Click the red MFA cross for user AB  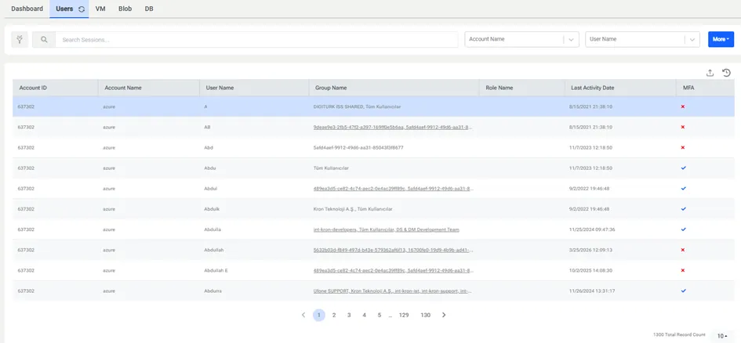pos(683,127)
